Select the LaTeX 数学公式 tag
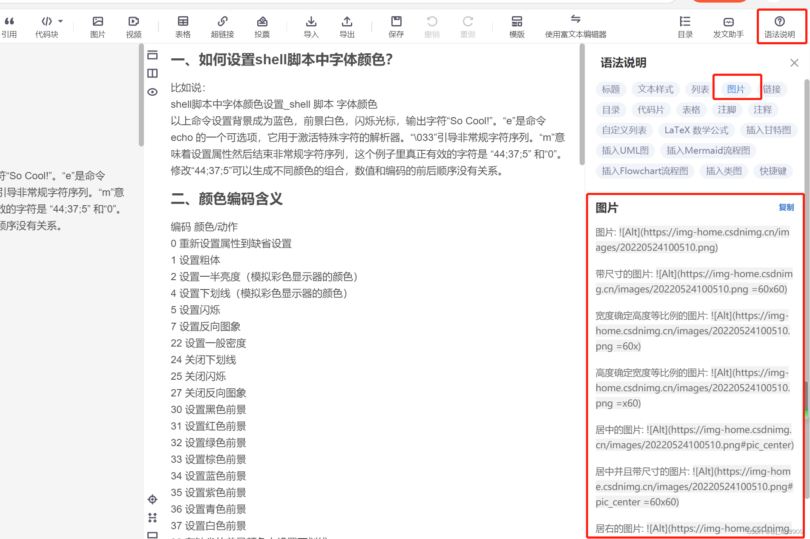 coord(696,130)
